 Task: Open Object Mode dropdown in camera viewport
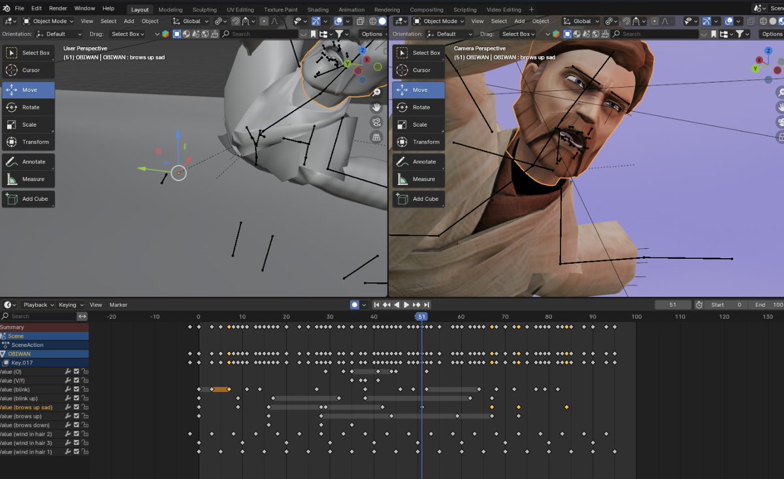(x=440, y=21)
